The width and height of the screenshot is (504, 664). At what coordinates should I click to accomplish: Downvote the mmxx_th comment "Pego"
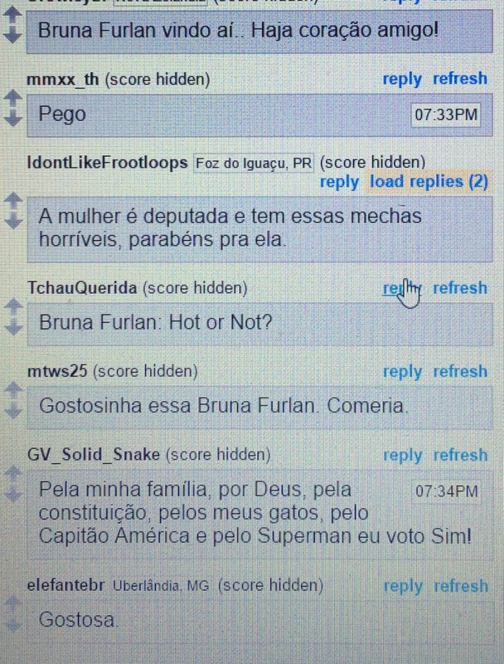13,118
